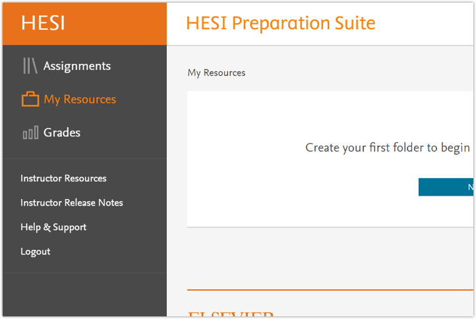Click the empty sidebar area below Logout
This screenshot has height=319, width=476.
(84, 293)
